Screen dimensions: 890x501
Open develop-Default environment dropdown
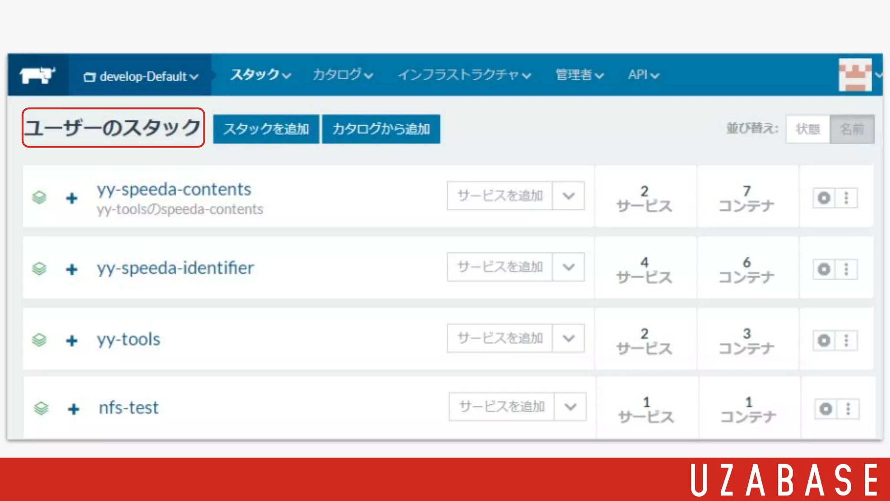[x=141, y=77]
